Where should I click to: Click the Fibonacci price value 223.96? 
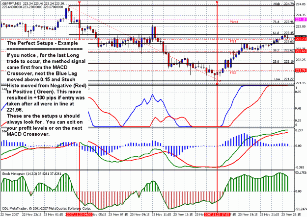coord(289,22)
